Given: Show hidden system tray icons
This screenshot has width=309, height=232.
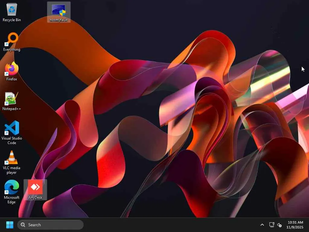Looking at the screenshot, I should [x=262, y=225].
